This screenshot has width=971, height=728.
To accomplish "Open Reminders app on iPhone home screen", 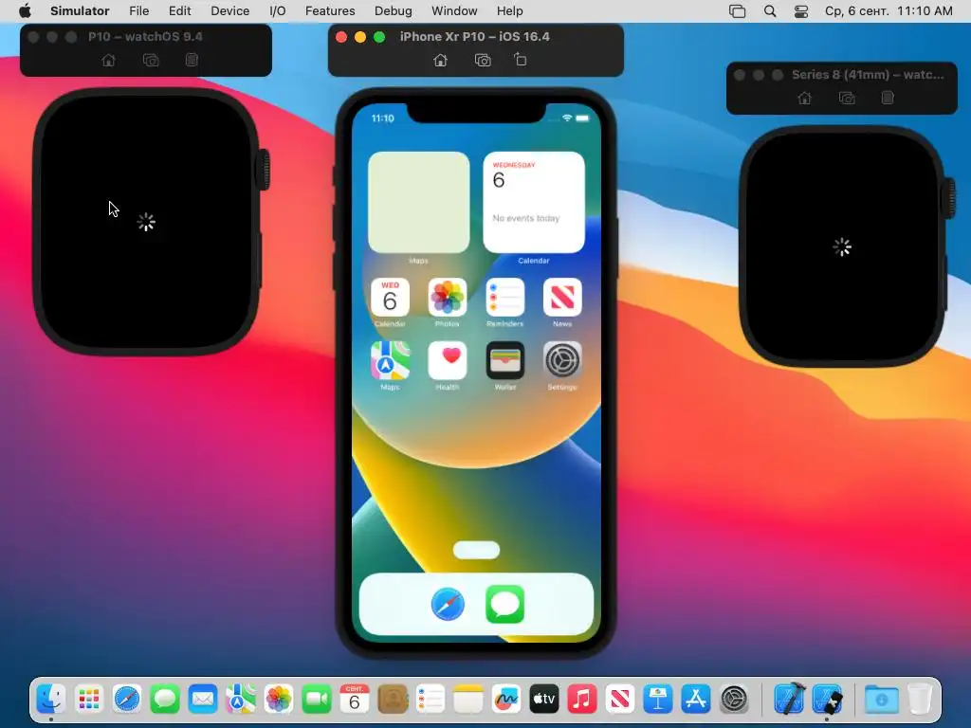I will pos(504,298).
